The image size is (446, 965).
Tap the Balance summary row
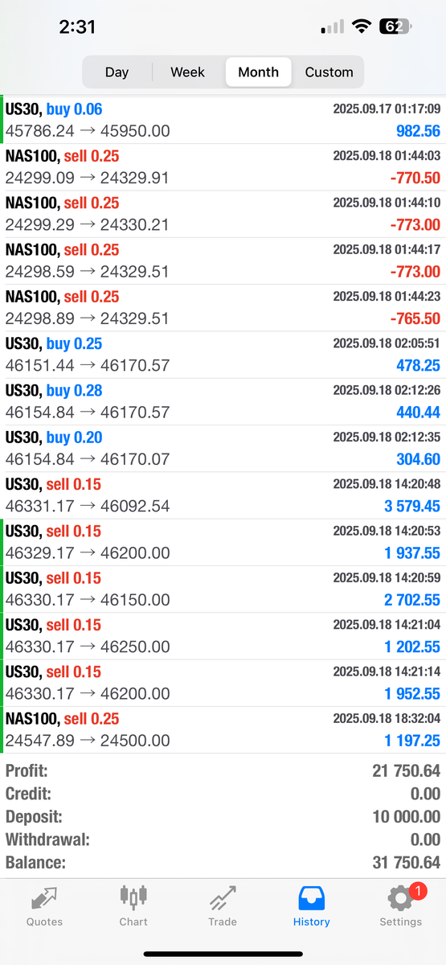click(x=223, y=863)
